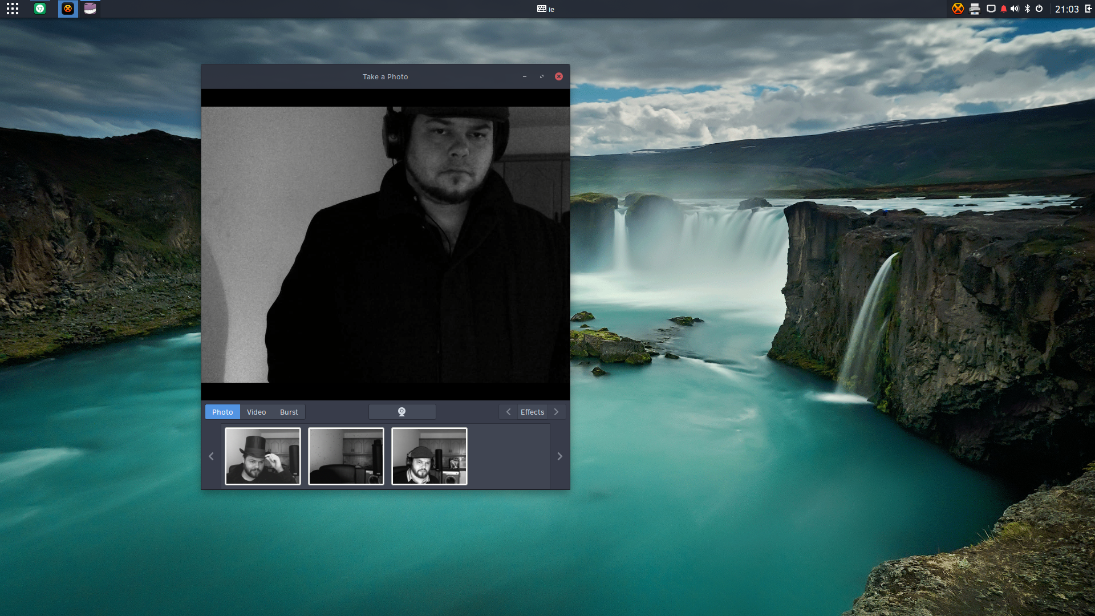Open the Effects selector
This screenshot has height=616, width=1095.
click(533, 412)
